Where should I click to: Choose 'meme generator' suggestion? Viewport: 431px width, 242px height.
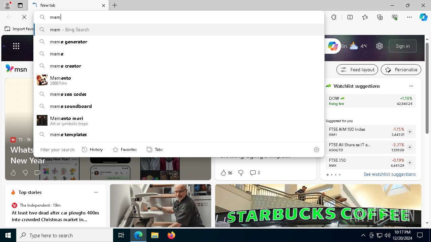[179, 42]
